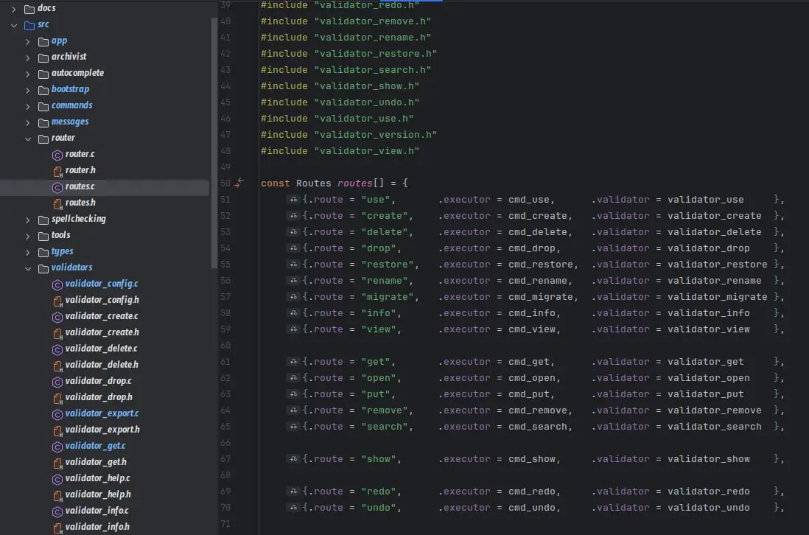Click the router.h header file icon
809x535 pixels.
click(x=57, y=171)
